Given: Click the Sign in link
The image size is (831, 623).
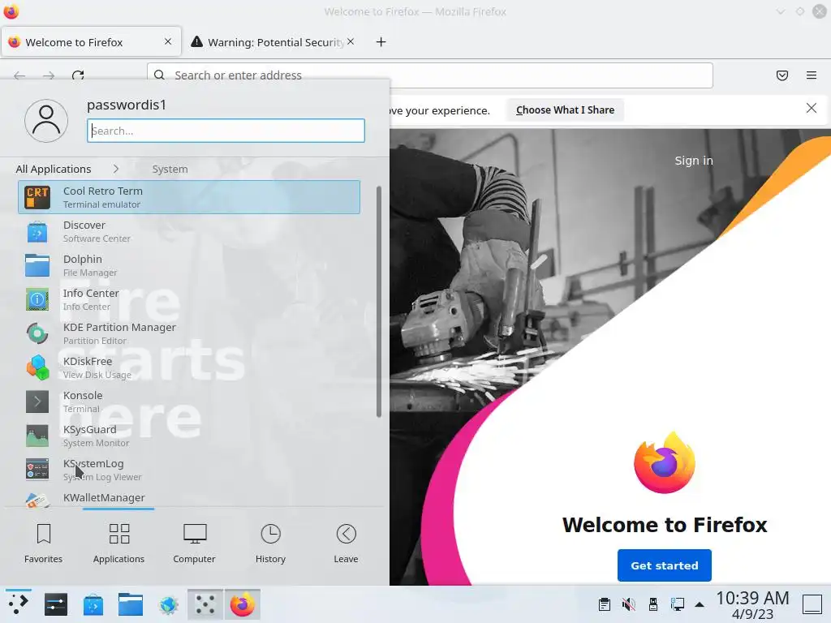Looking at the screenshot, I should coord(694,161).
